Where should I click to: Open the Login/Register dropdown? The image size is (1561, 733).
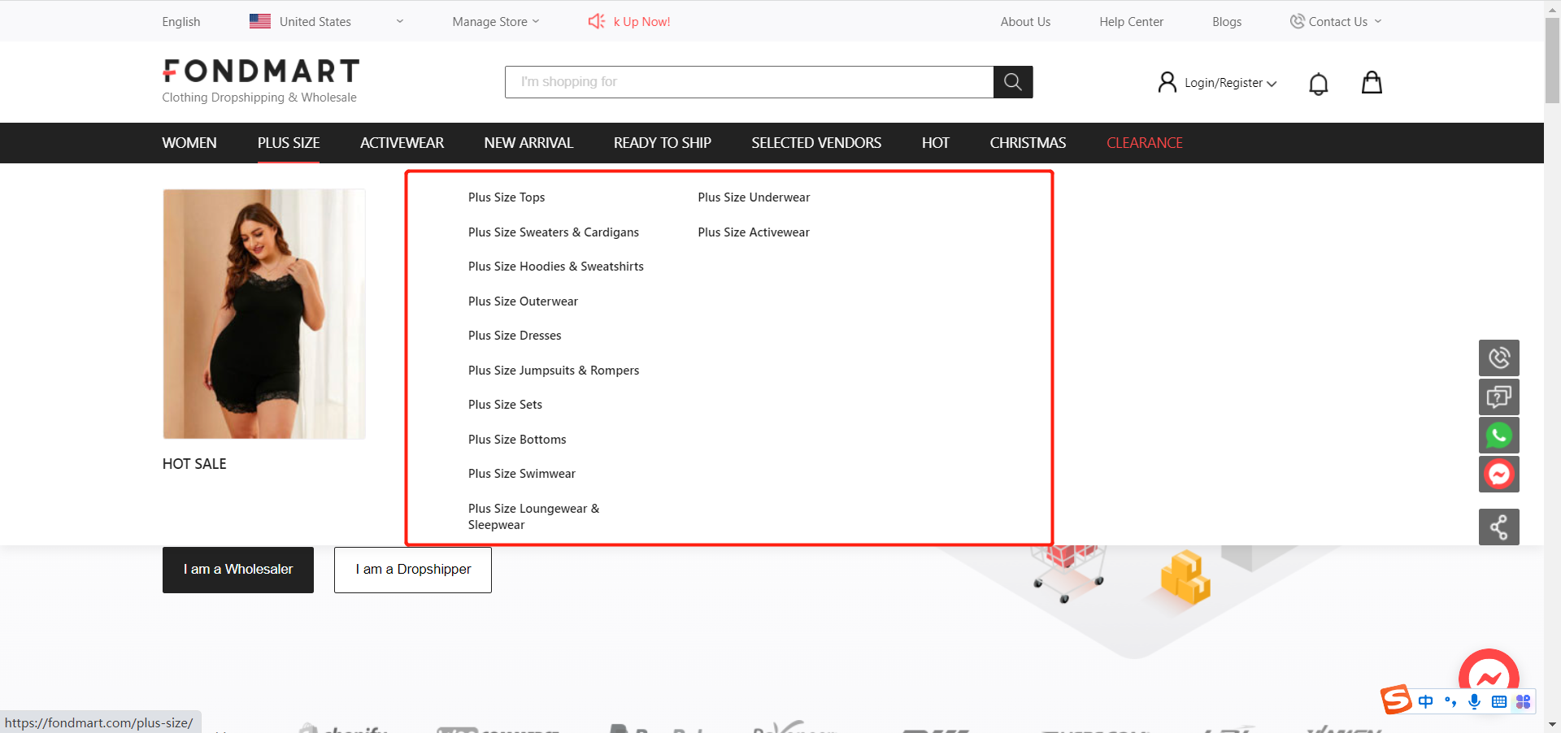coord(1217,83)
